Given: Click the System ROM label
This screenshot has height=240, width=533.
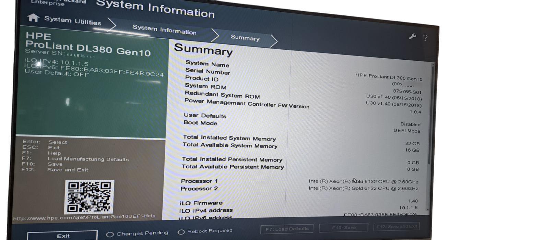Looking at the screenshot, I should coord(205,86).
